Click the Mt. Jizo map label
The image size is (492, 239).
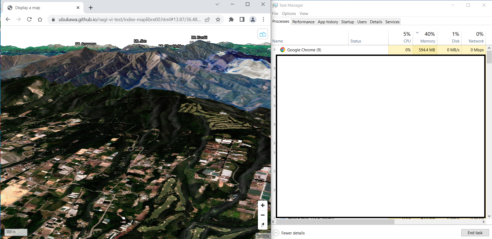click(x=140, y=41)
